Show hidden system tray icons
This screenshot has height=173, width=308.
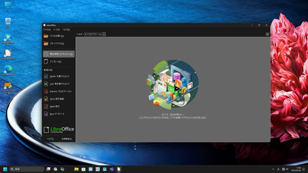tap(273, 169)
